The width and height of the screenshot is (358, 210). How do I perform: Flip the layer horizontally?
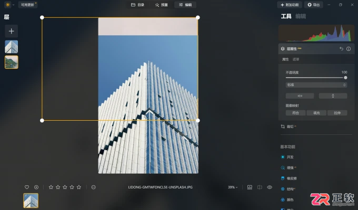[x=300, y=96]
